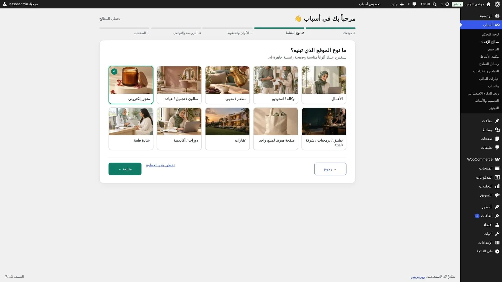
Task: Open the site home icon in admin bar
Action: click(x=488, y=4)
